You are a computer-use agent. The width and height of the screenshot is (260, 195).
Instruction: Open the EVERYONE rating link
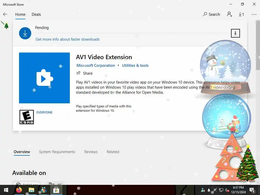pos(44,112)
